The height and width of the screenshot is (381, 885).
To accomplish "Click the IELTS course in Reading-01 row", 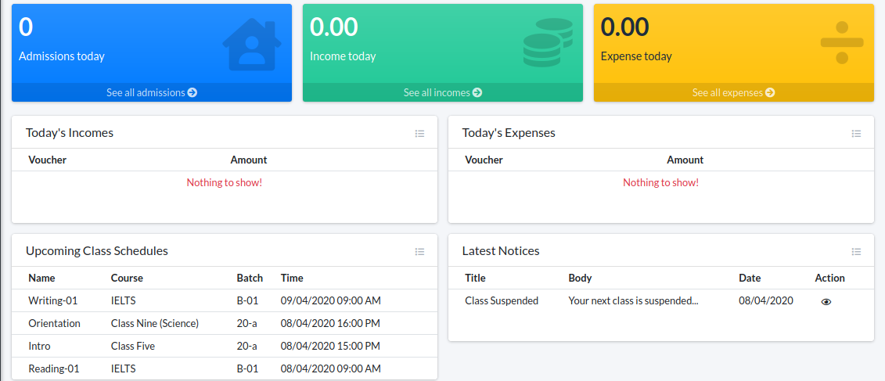I will coord(123,368).
